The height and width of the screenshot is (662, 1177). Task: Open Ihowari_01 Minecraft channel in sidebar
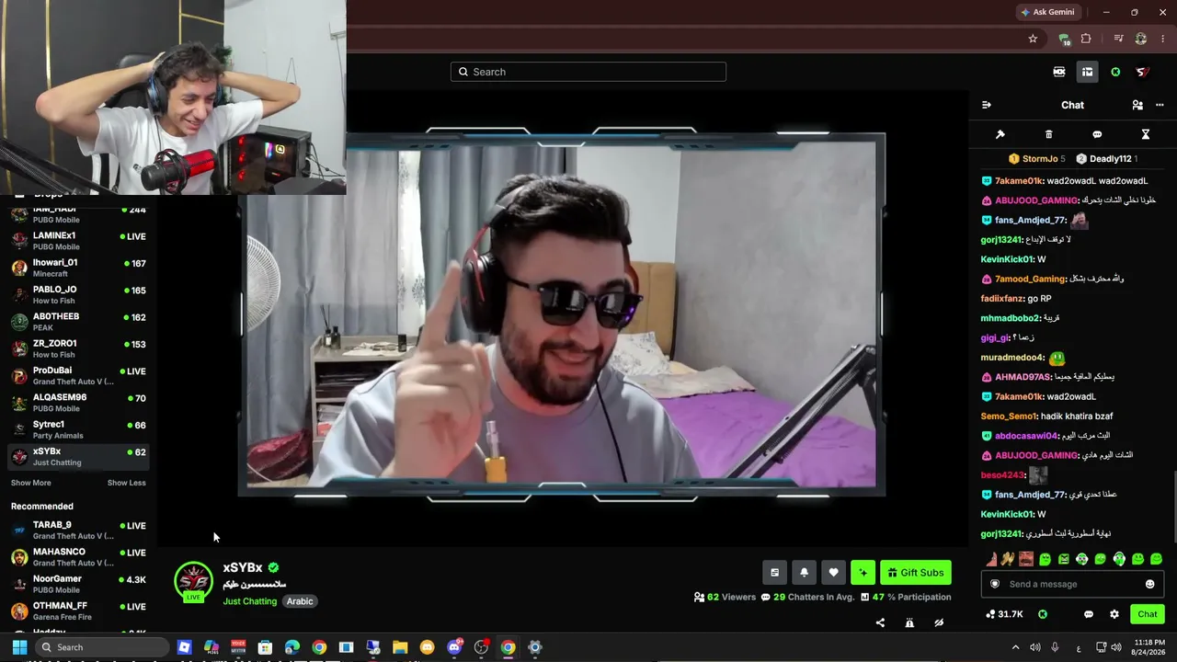[78, 268]
